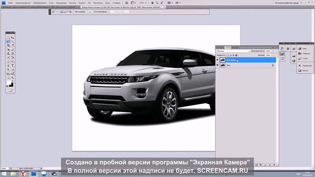
Task: Select the Blur tool
Action: [8, 61]
